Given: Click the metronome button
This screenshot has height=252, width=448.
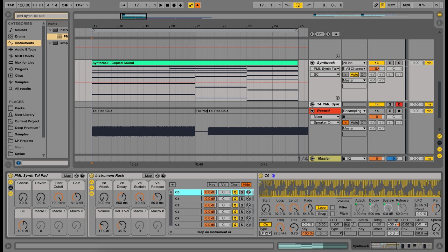Looking at the screenshot, I should pyautogui.click(x=64, y=5).
